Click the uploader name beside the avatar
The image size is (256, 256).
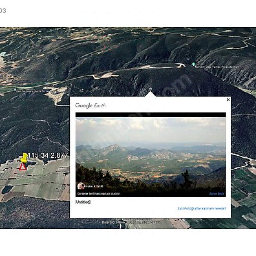(x=94, y=186)
